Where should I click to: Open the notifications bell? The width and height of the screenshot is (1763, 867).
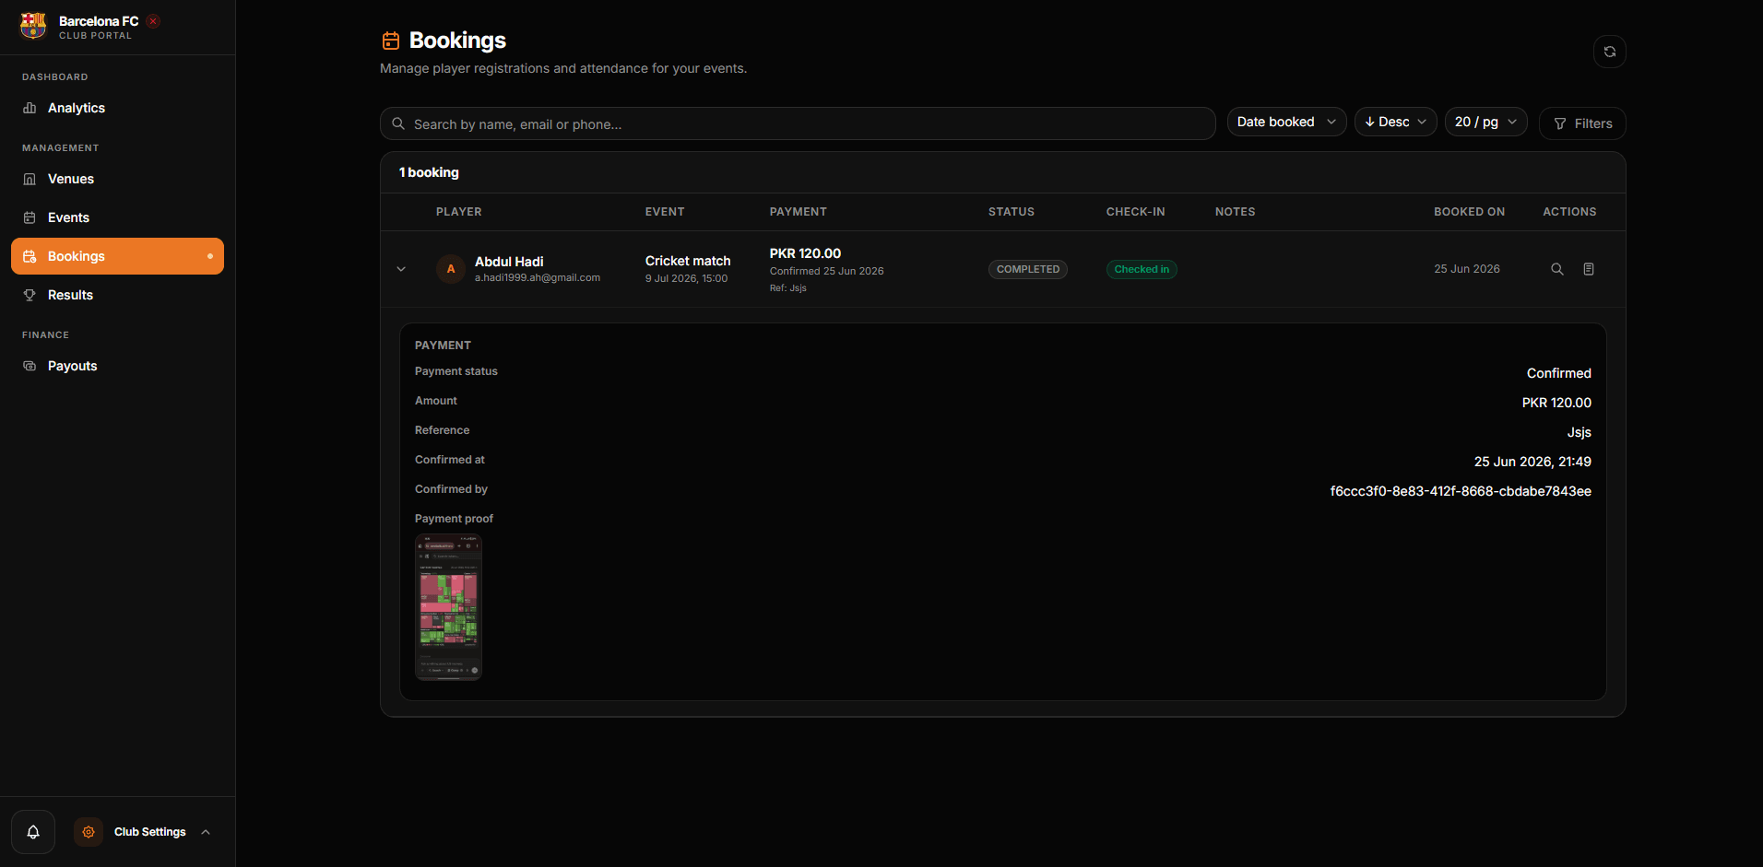(x=33, y=832)
